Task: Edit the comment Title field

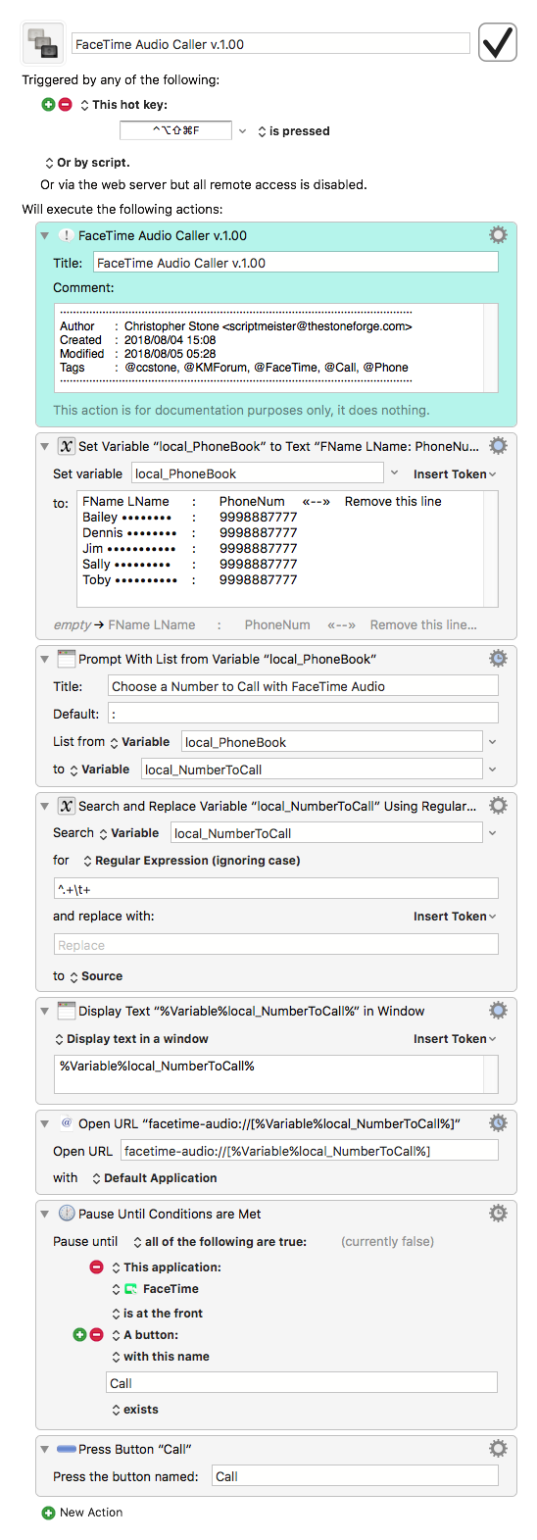Action: [x=295, y=263]
